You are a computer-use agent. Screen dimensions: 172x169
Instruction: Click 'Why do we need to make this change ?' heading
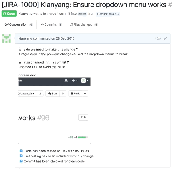pyautogui.click(x=48, y=50)
